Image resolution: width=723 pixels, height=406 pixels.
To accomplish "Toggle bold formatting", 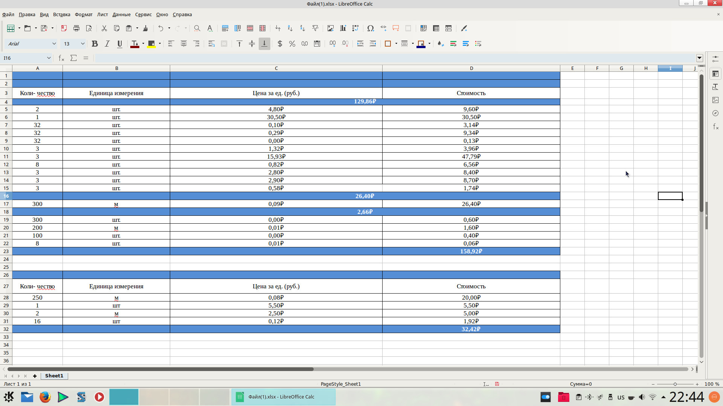I will pyautogui.click(x=95, y=44).
